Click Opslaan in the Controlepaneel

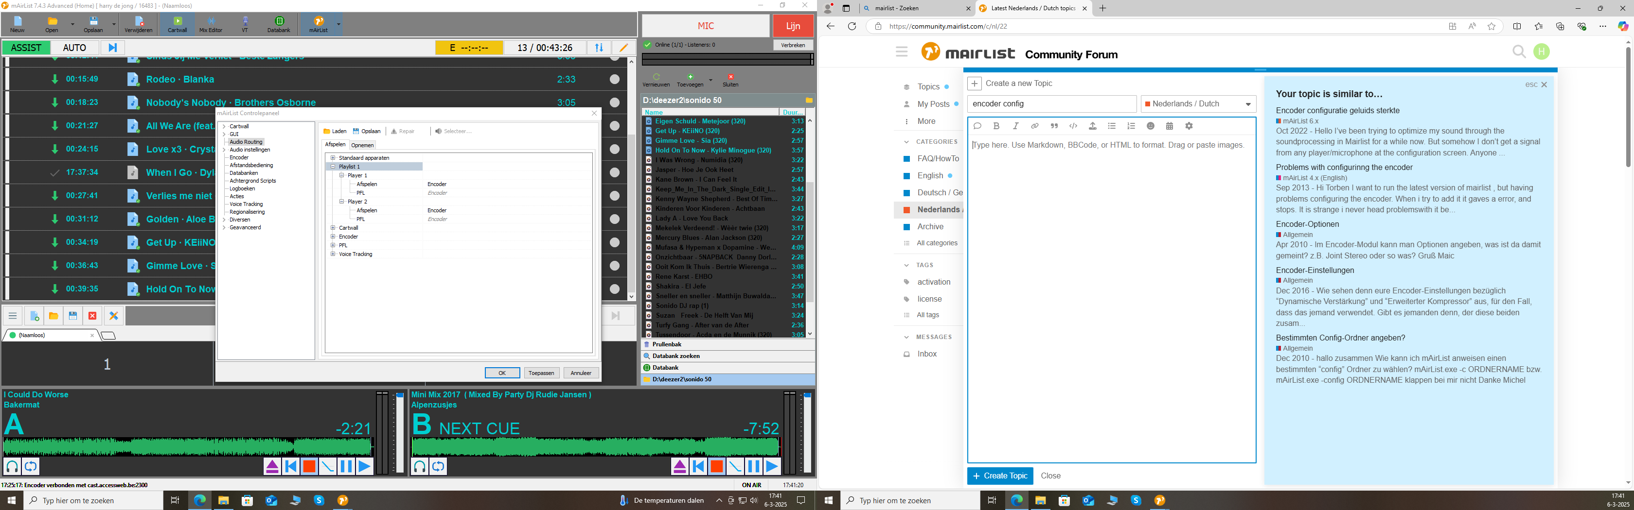point(367,131)
